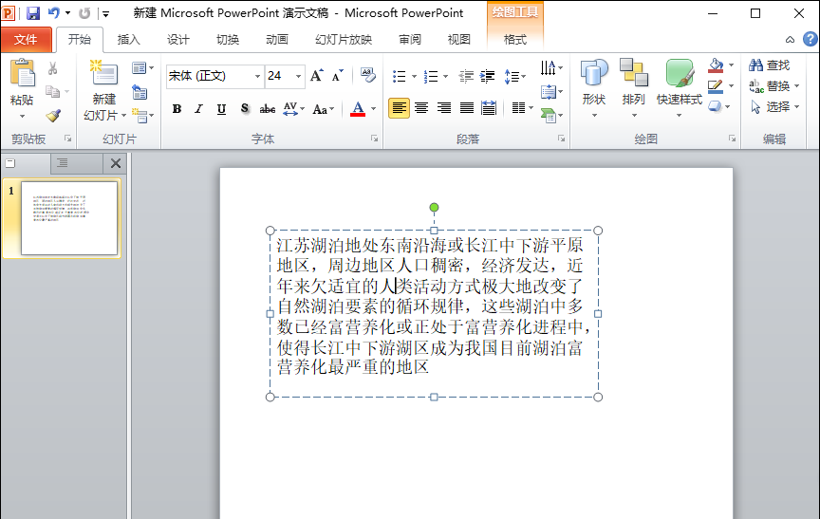Toggle underline formatting

(x=221, y=109)
